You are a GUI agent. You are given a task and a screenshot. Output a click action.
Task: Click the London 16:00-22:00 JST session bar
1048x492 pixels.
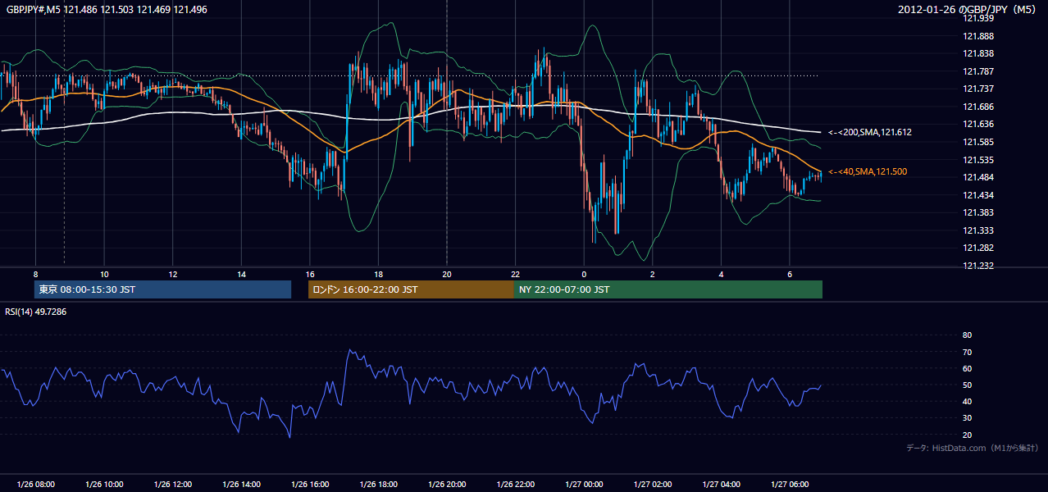coord(411,289)
